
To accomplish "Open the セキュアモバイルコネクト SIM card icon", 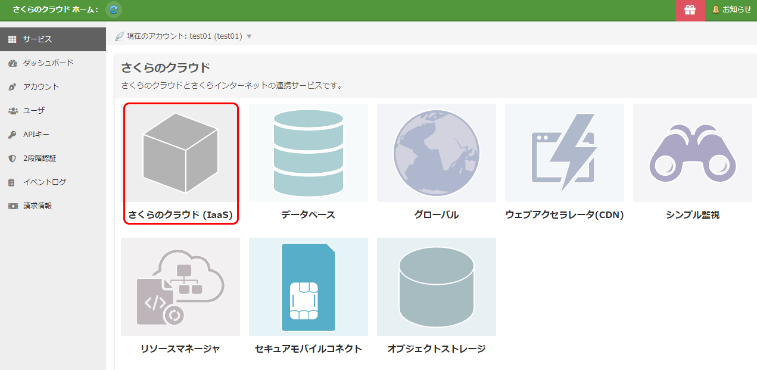I will pos(309,287).
